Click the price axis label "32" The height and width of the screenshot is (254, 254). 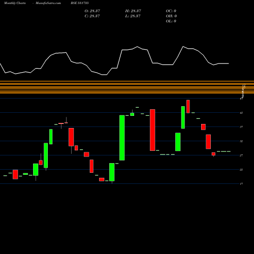(241, 141)
